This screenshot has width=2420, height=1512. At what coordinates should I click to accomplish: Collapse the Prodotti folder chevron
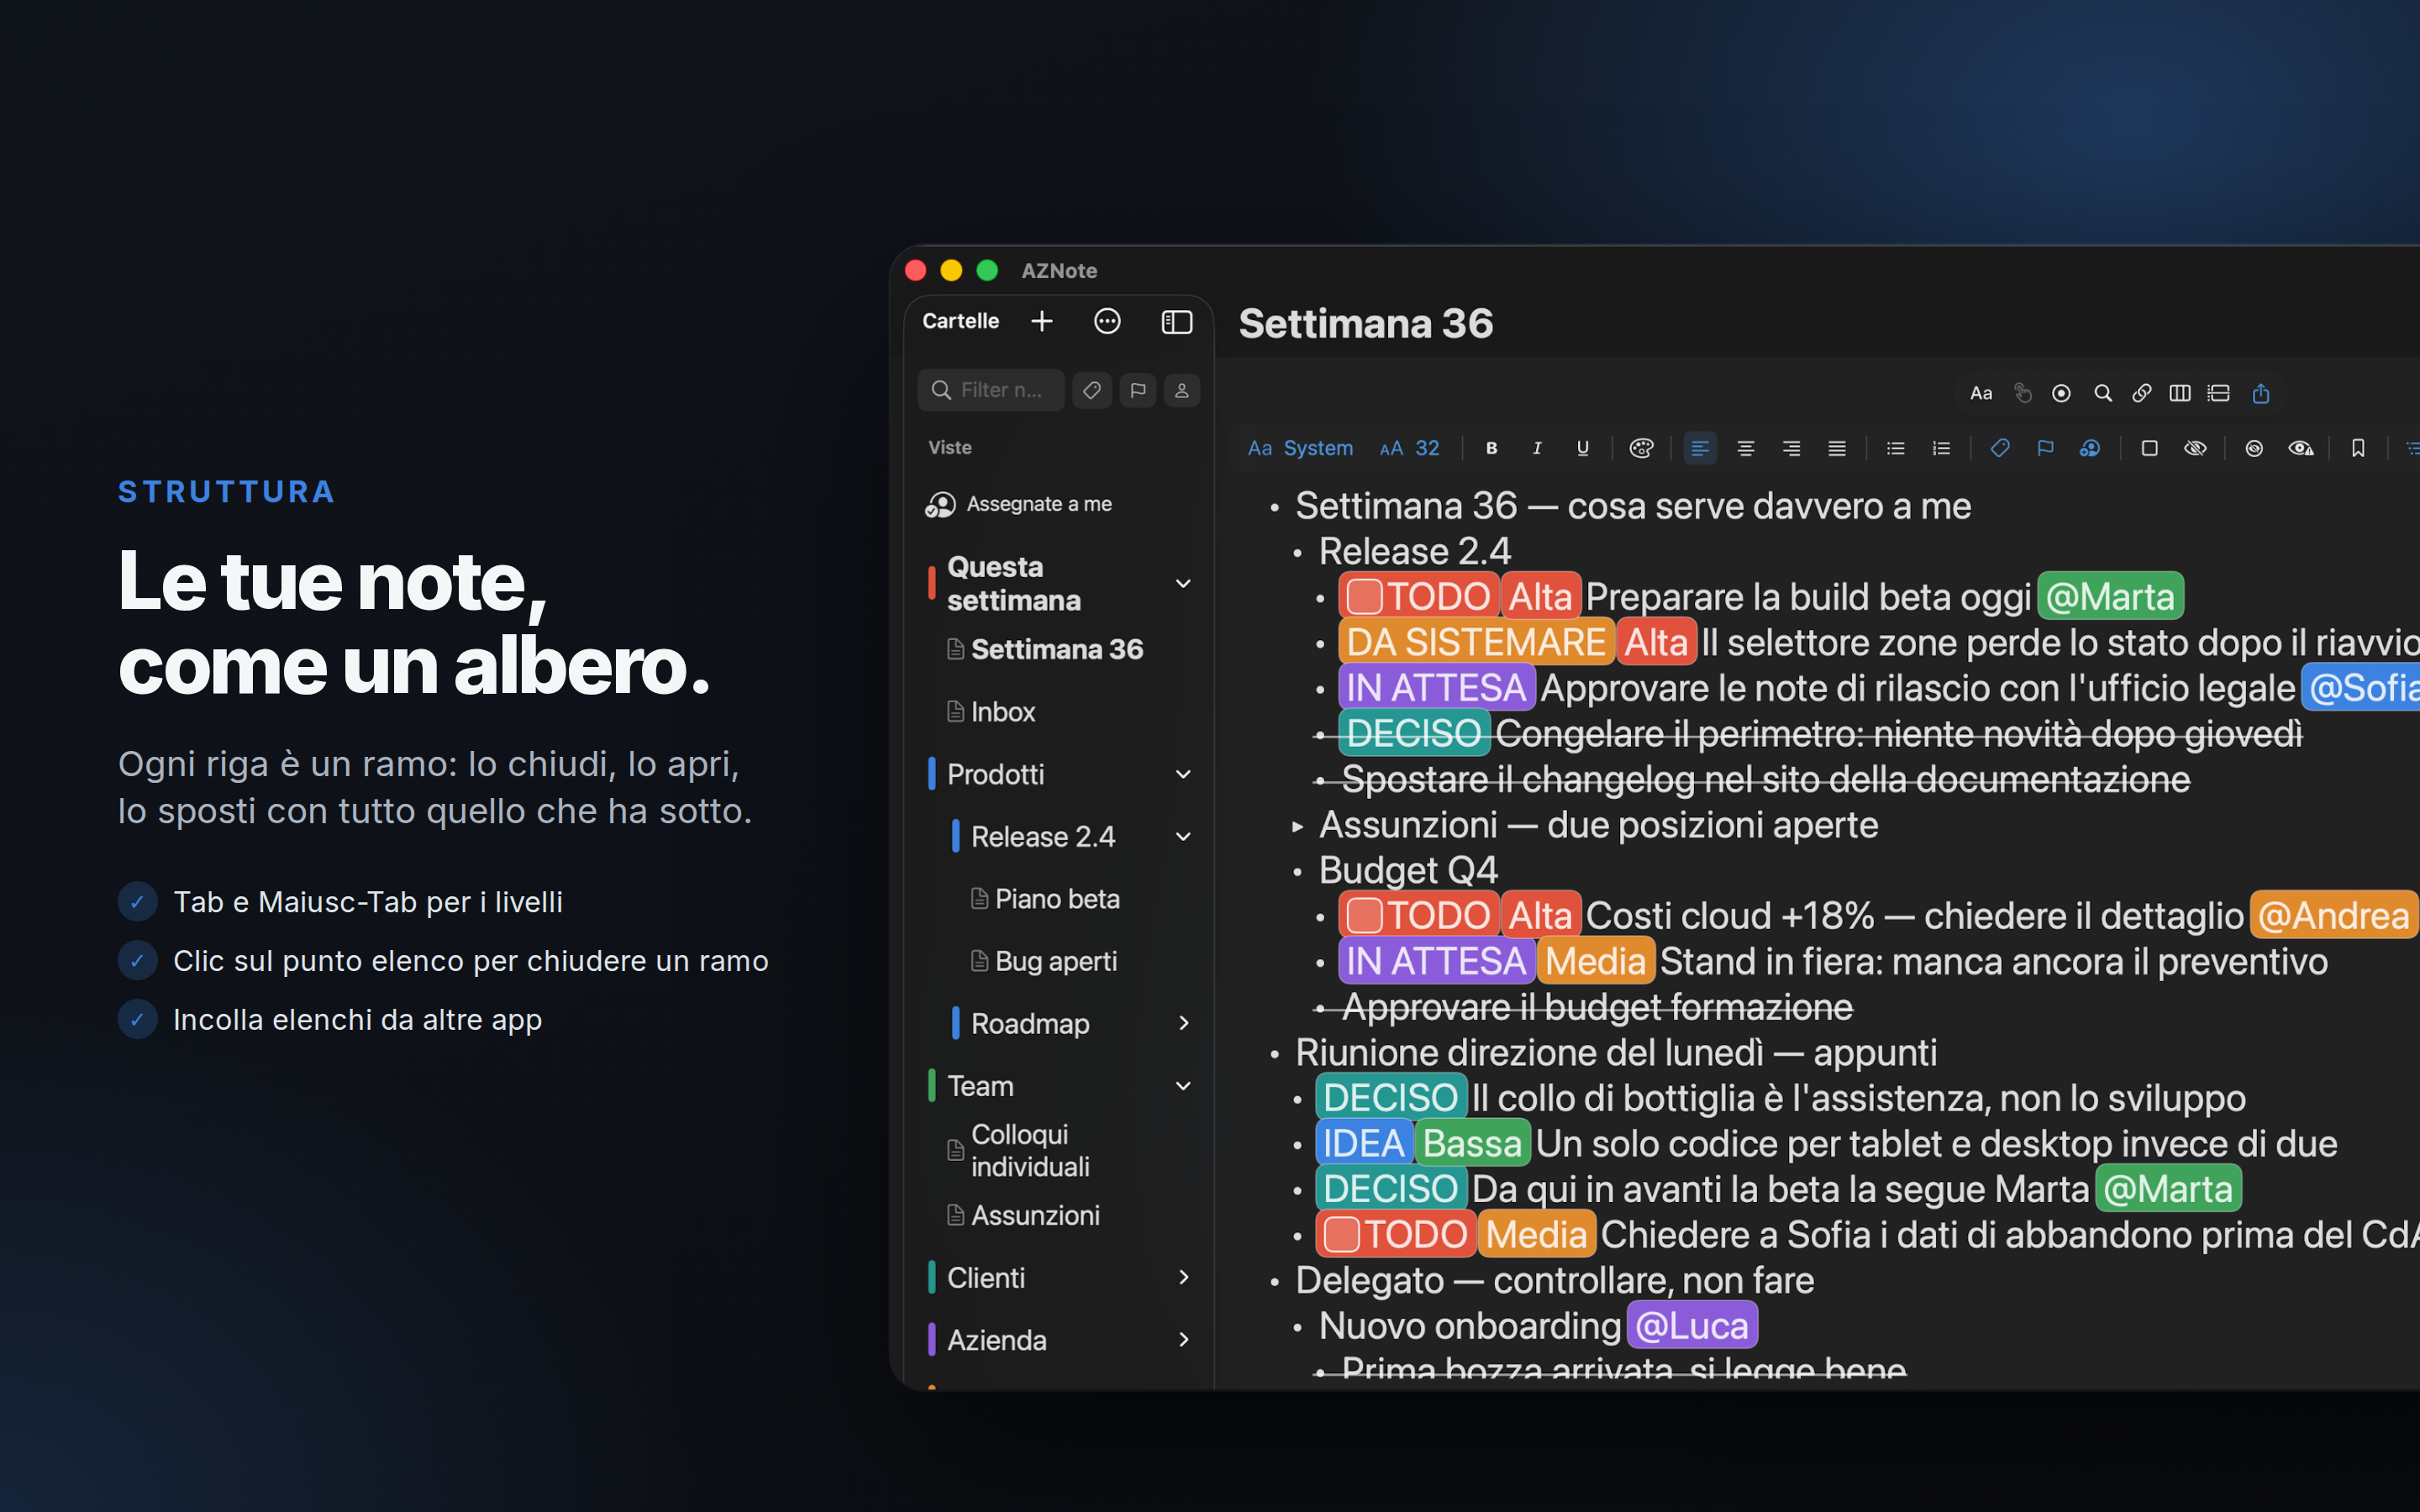[x=1183, y=774]
